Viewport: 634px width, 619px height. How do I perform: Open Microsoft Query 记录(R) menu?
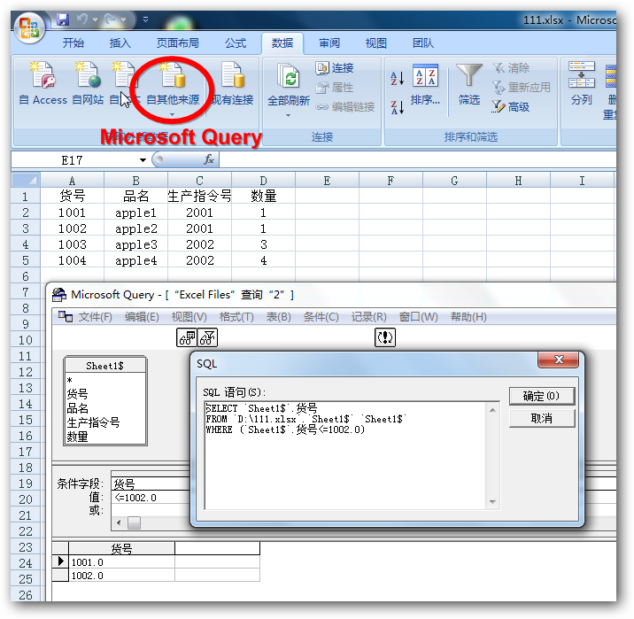pyautogui.click(x=368, y=317)
